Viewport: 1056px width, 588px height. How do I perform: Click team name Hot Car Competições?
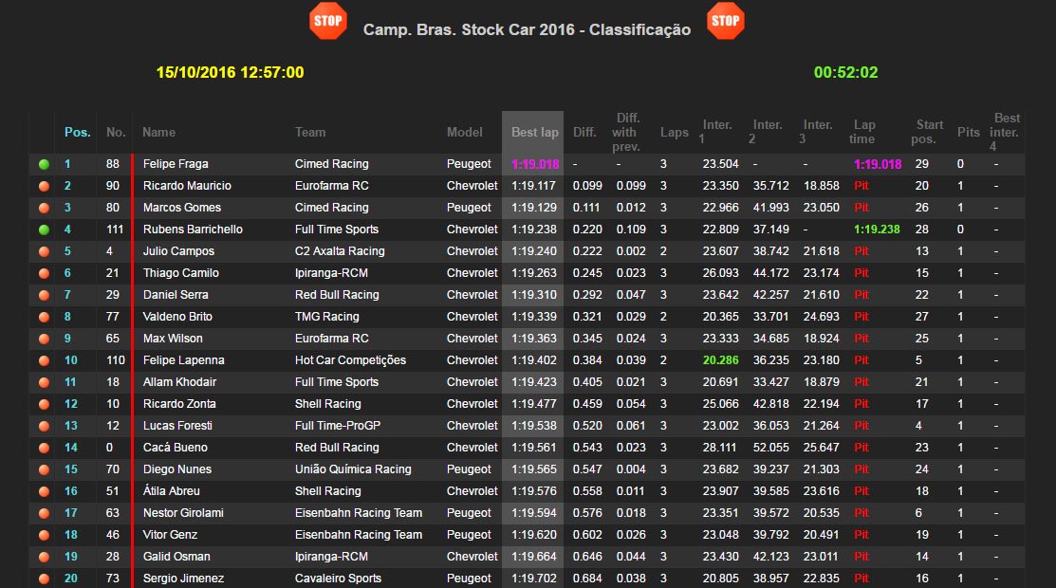point(350,360)
